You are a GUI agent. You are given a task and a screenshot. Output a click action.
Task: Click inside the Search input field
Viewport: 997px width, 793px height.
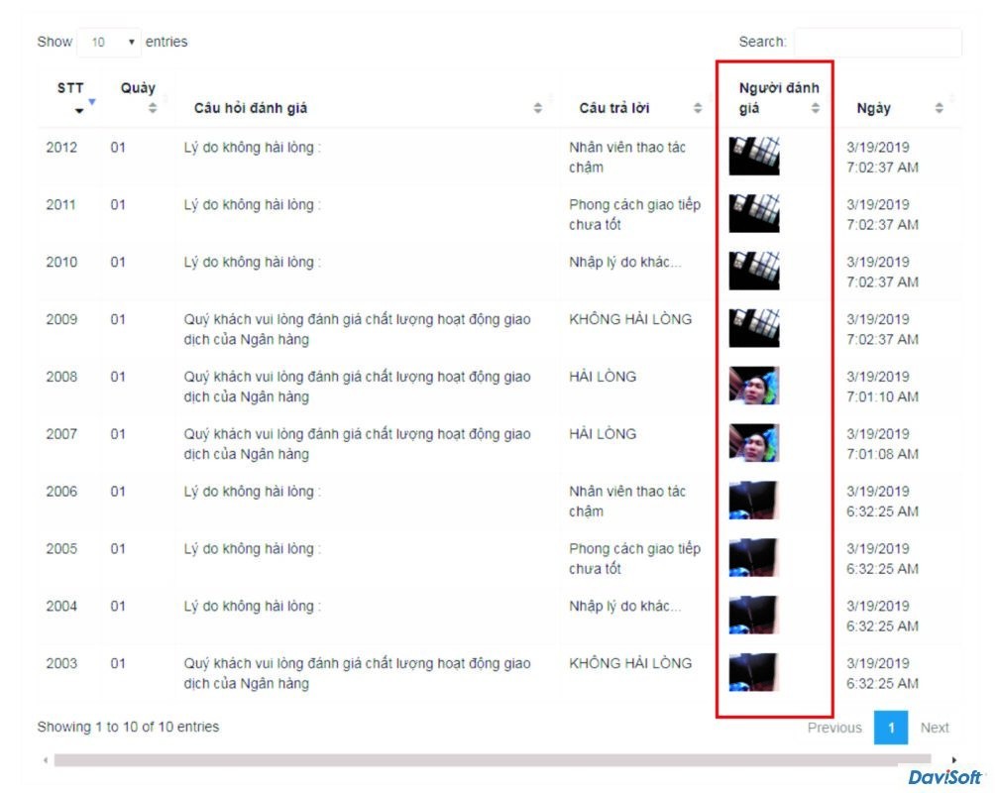point(877,43)
